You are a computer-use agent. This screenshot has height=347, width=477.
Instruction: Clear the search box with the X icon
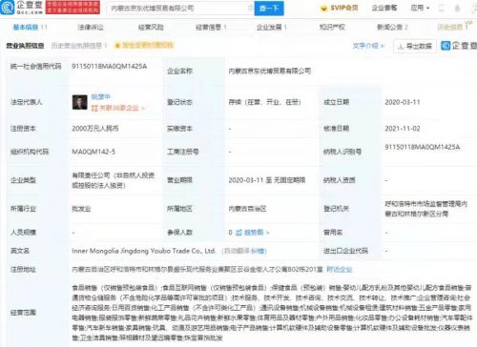[251, 8]
